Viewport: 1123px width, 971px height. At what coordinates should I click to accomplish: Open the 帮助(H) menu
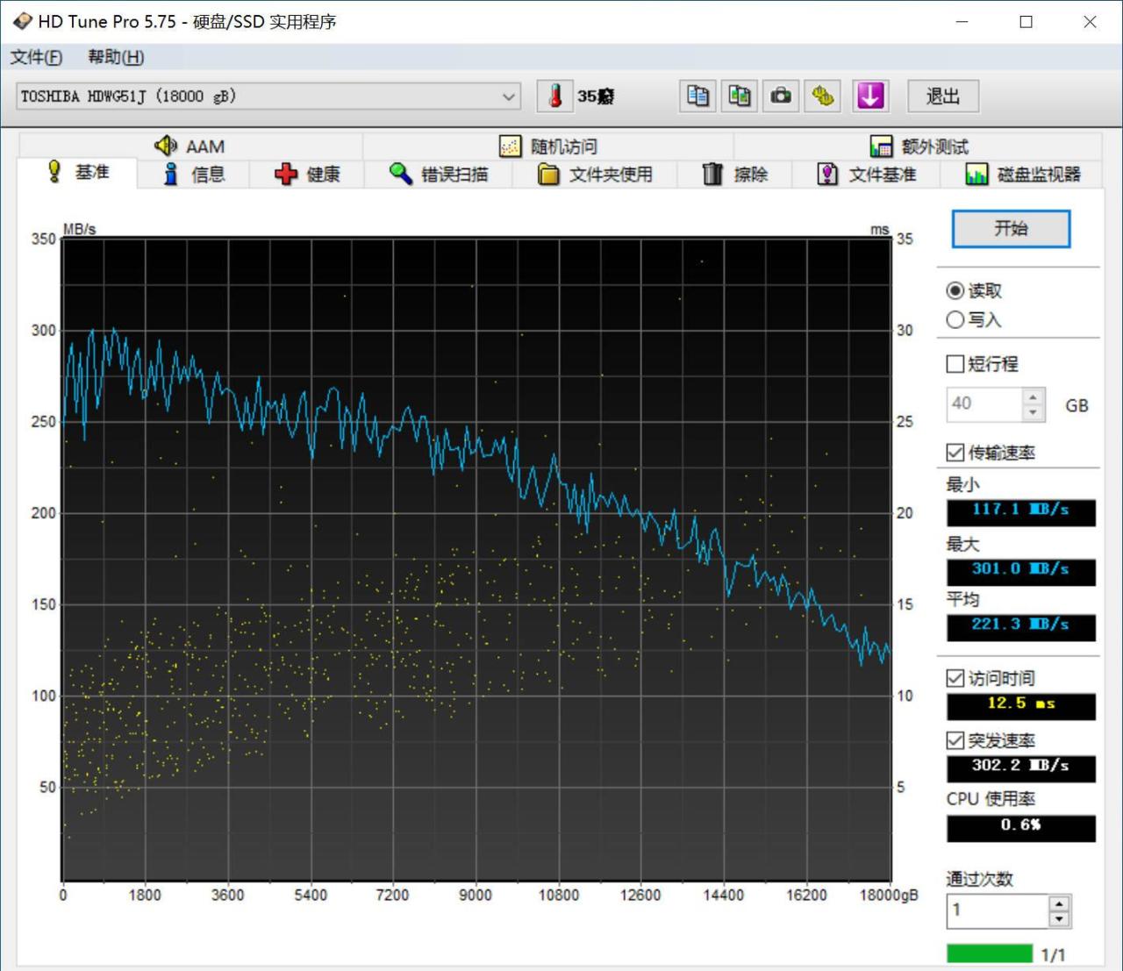pos(116,57)
